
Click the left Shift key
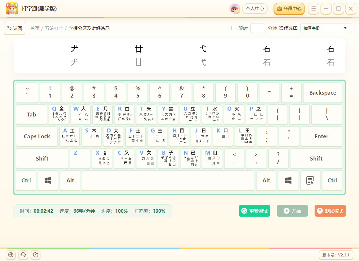(42, 159)
